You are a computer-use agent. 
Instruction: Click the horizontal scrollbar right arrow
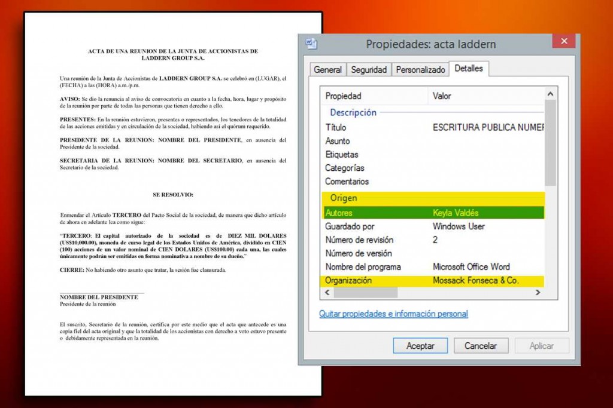click(538, 293)
